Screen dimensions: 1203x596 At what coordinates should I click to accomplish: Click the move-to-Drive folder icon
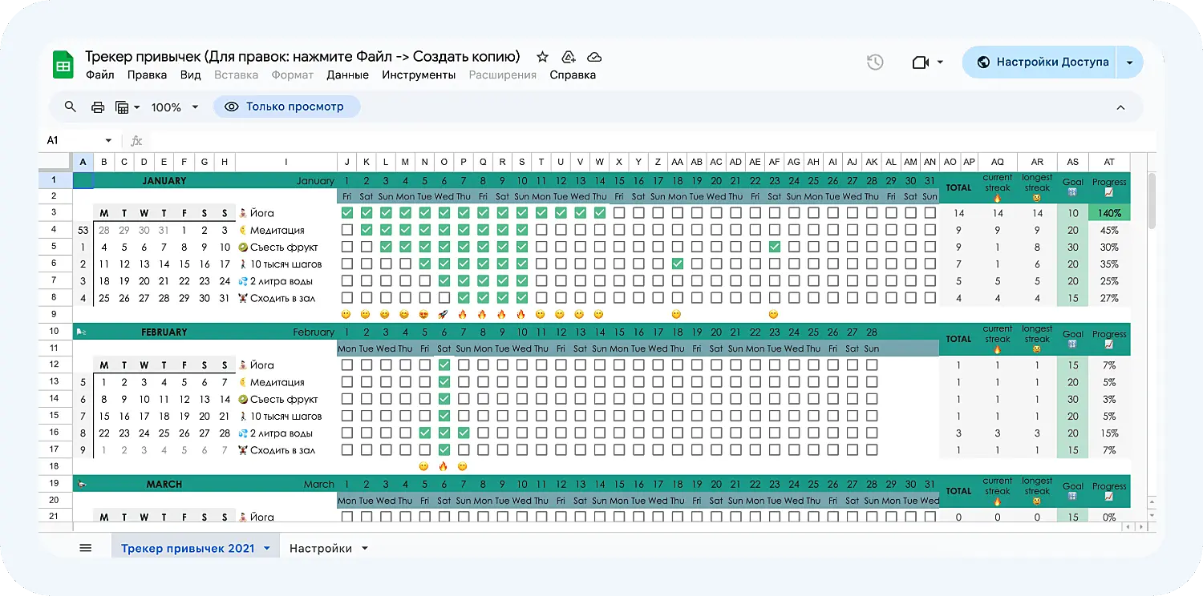point(569,57)
